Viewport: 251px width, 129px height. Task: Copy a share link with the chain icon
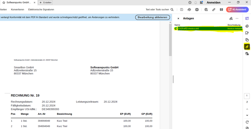point(214,10)
